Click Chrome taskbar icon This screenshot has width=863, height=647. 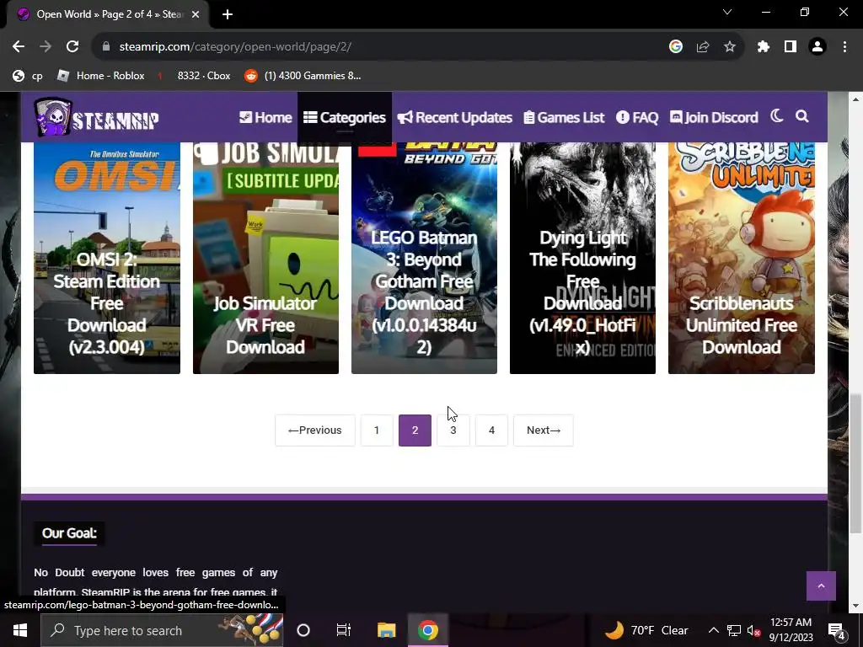[427, 630]
